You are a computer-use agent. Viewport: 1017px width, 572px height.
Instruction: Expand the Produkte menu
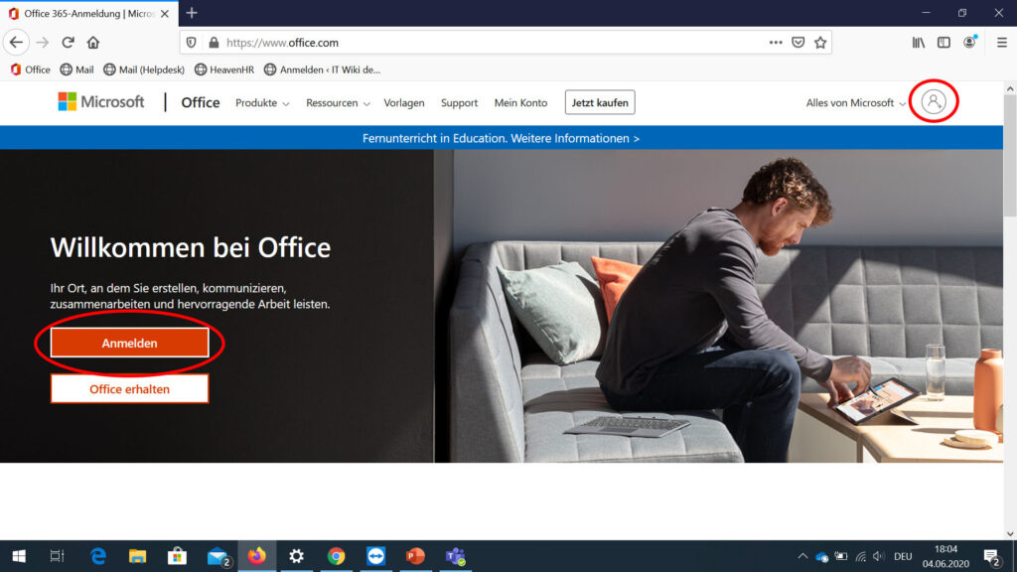point(262,103)
